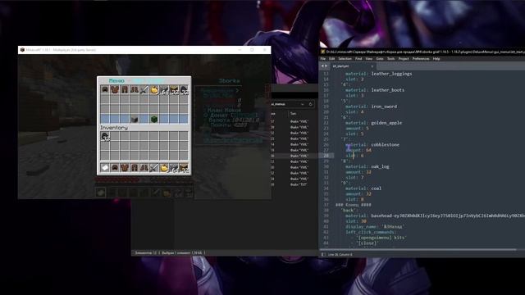Select the cobblestone stack in the inventory hotbar
525x295 pixels.
[x=174, y=167]
